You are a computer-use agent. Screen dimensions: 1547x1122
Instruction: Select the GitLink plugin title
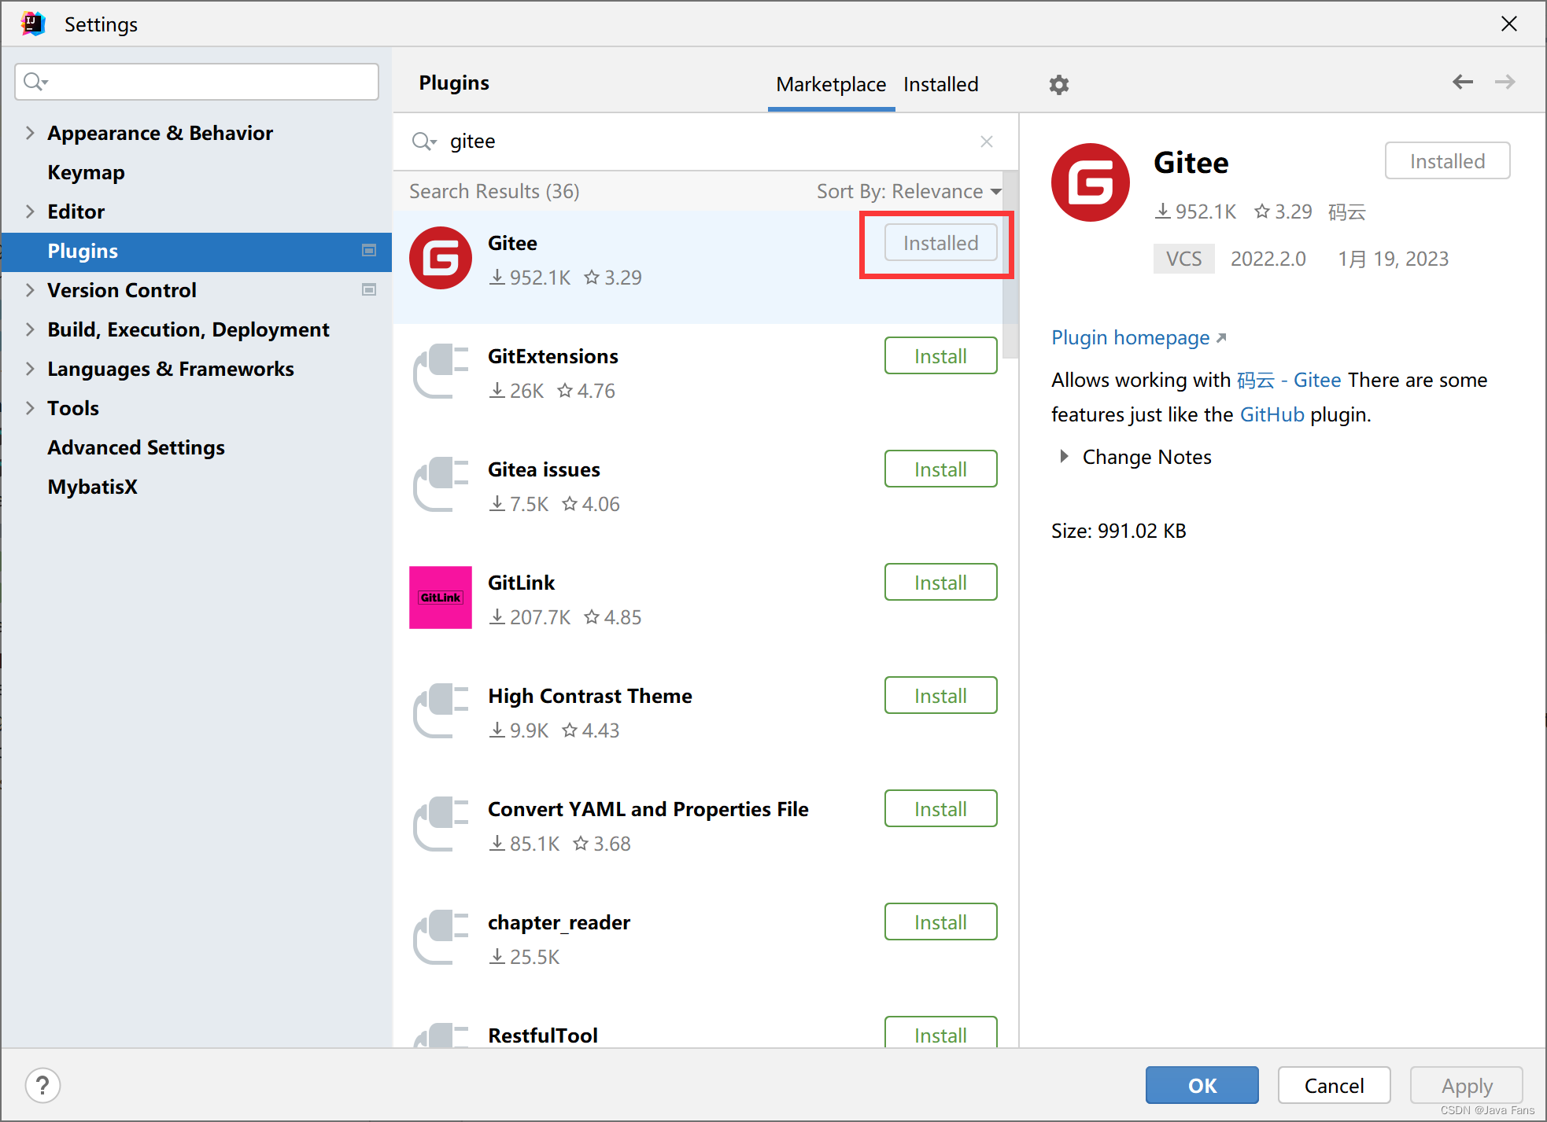[521, 583]
